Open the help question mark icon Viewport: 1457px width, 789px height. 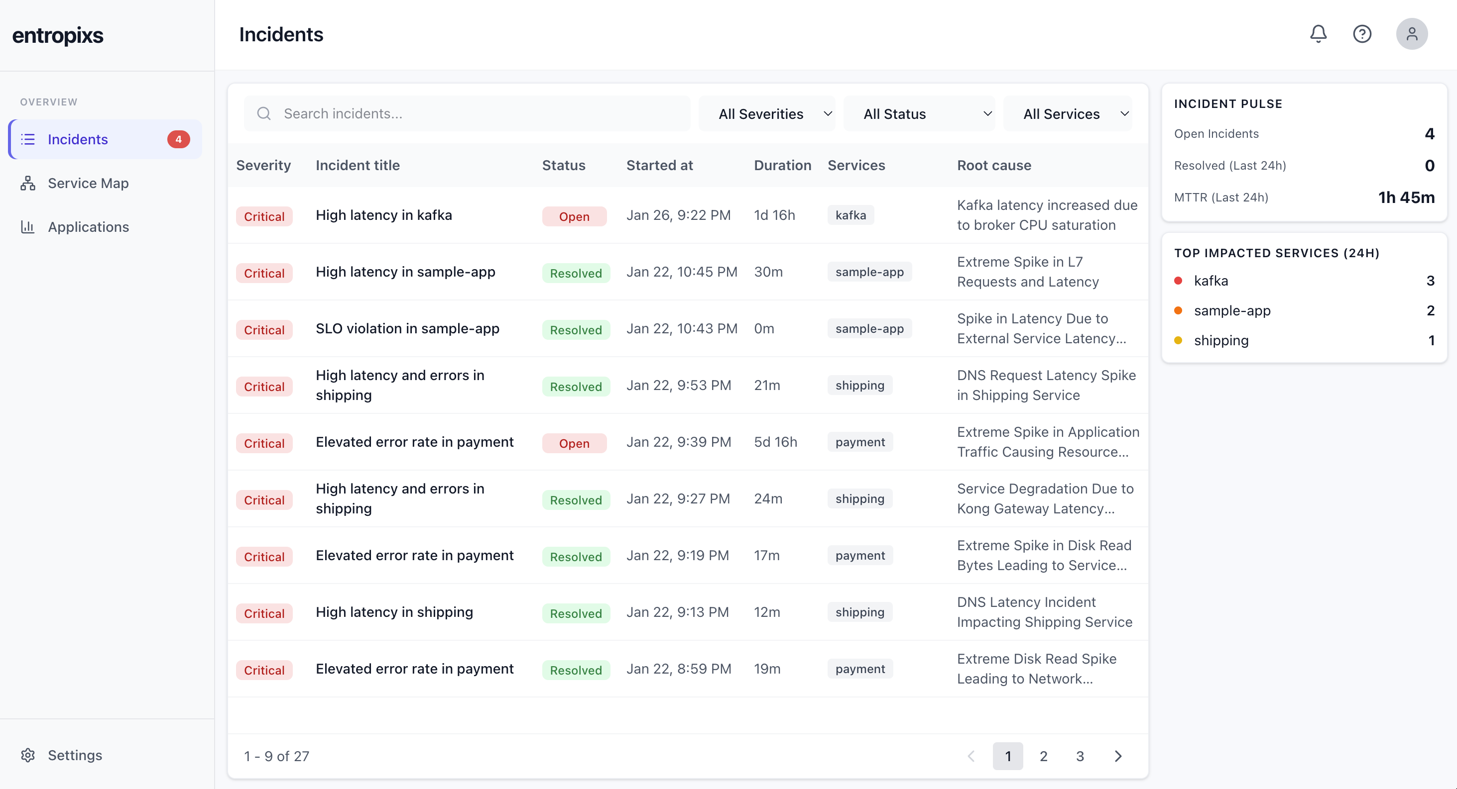pos(1362,34)
